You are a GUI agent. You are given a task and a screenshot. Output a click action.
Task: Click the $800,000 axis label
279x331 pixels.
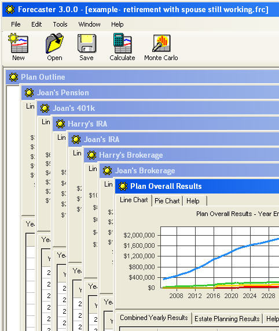(x=141, y=267)
